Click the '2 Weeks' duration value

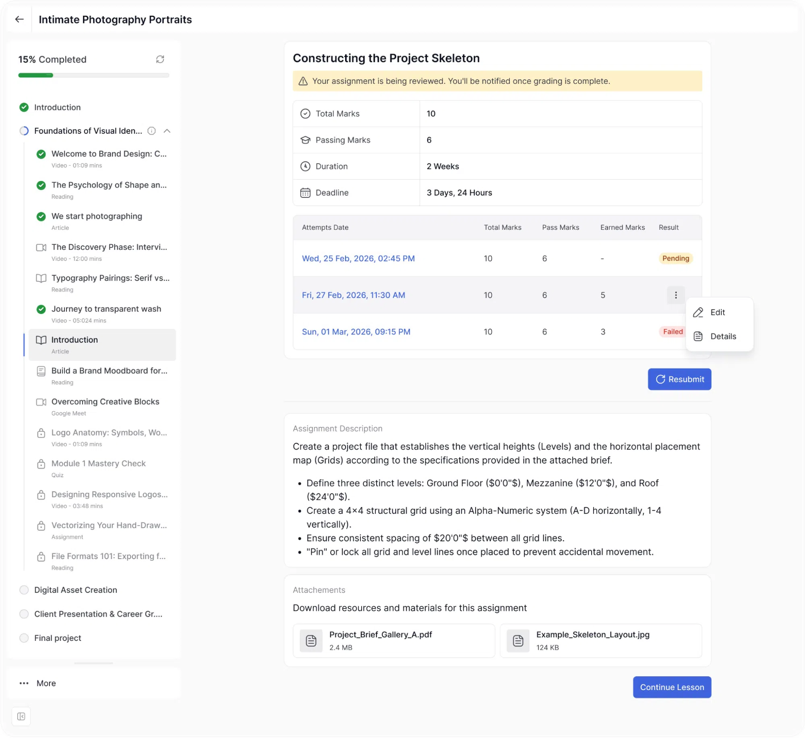443,166
